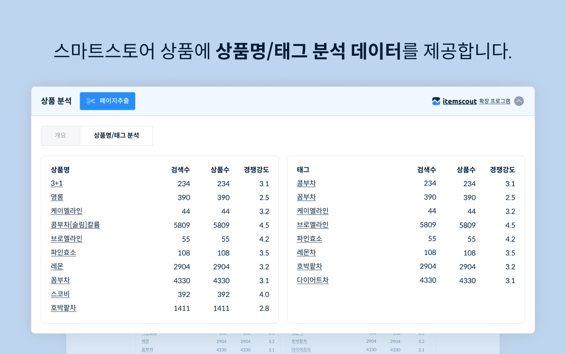This screenshot has width=566, height=354.
Task: Click the 브로멜라인 tag link
Action: pyautogui.click(x=313, y=225)
